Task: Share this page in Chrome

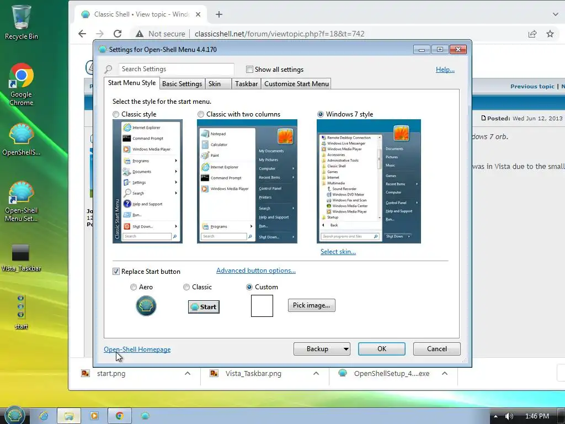Action: 532,34
